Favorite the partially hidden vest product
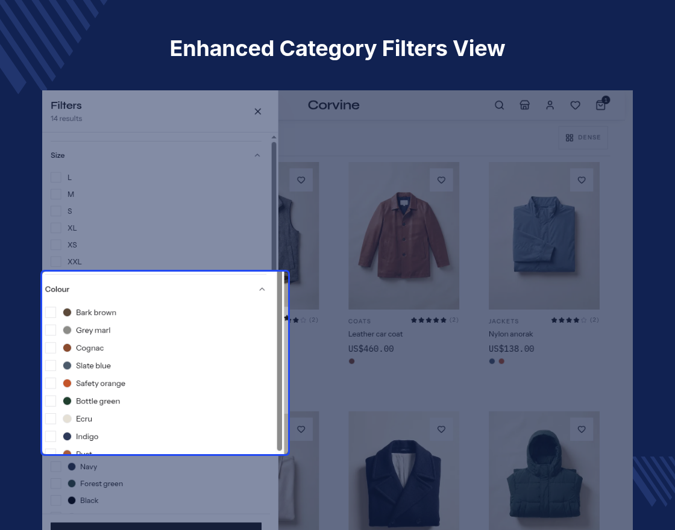 301,180
